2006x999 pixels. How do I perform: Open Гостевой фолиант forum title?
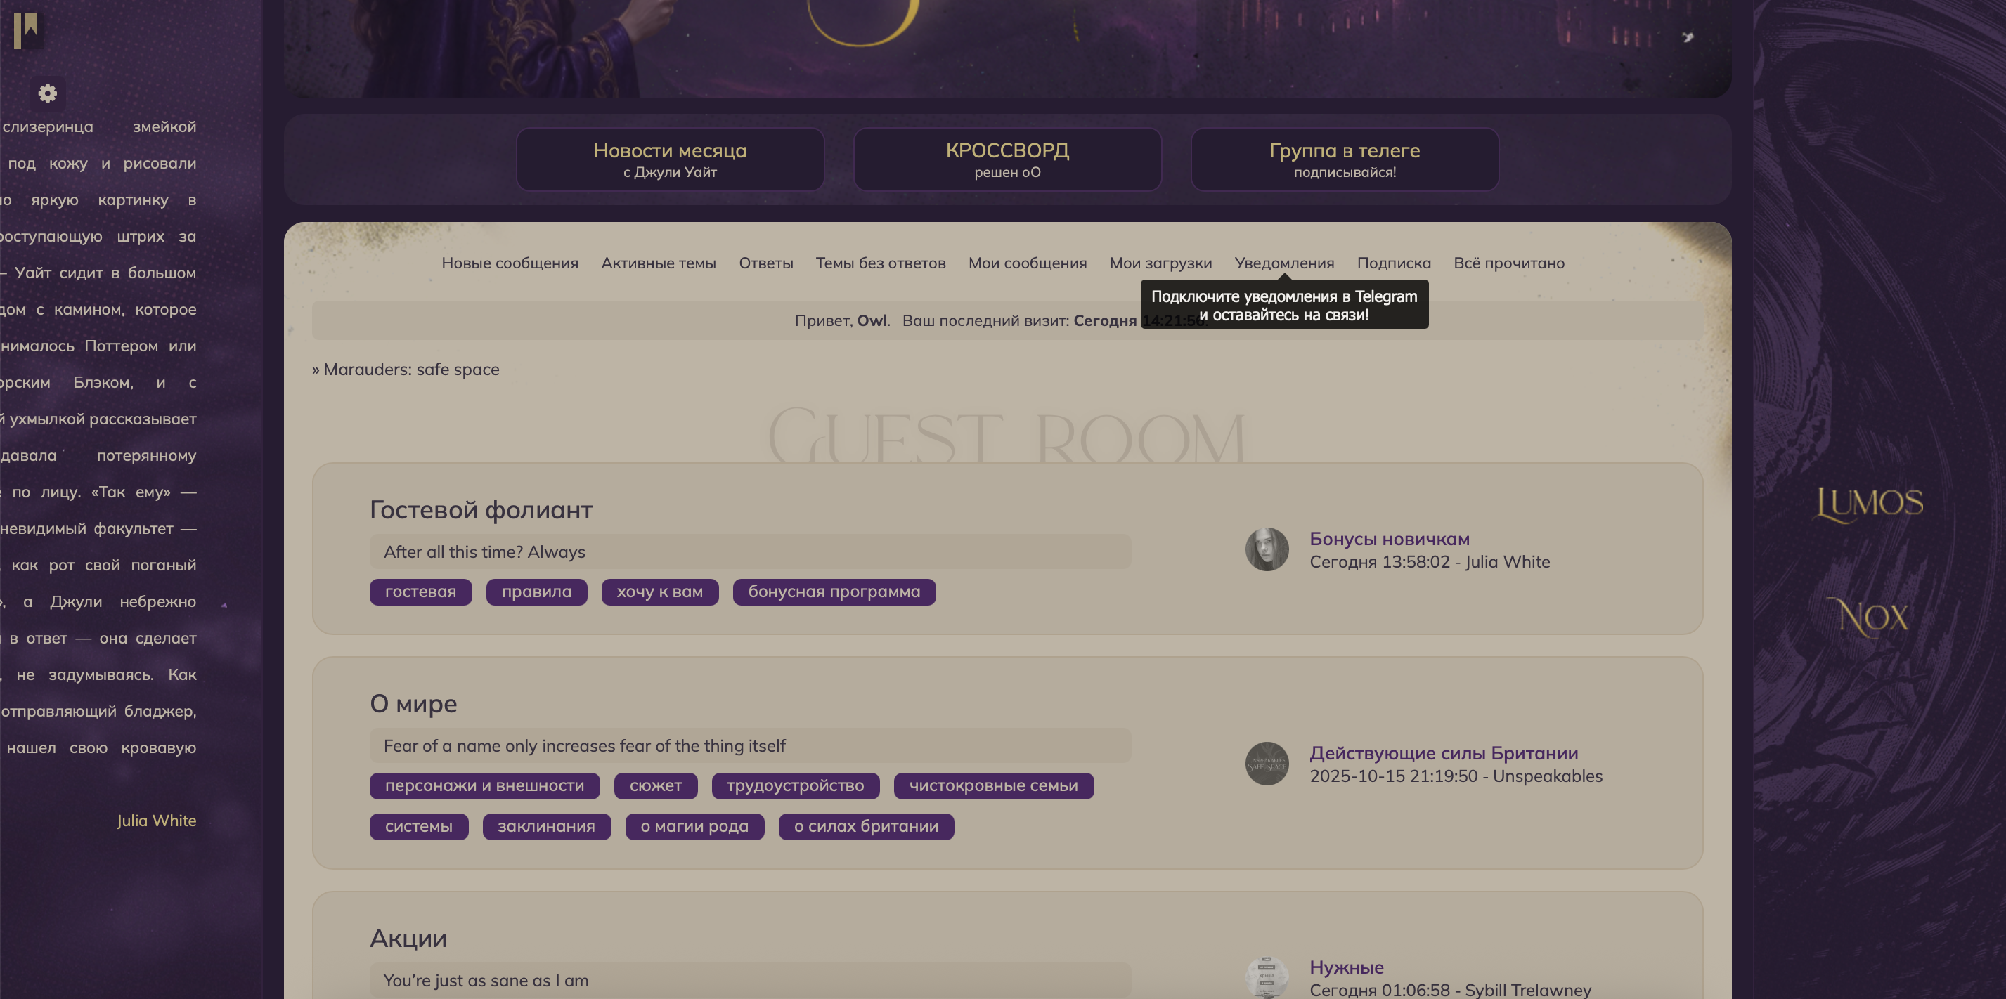click(481, 510)
